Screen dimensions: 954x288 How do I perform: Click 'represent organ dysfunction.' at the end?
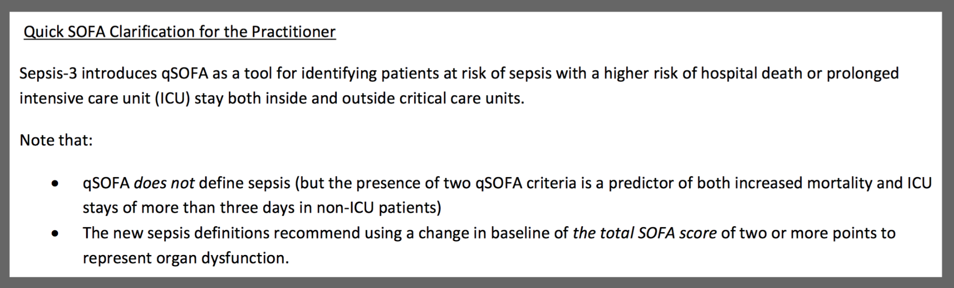[186, 258]
